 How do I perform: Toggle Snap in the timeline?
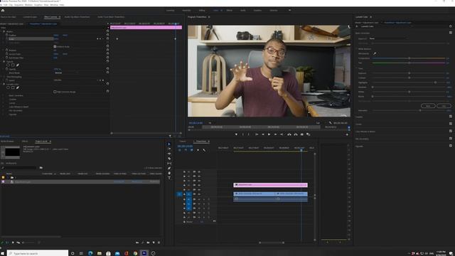click(x=186, y=150)
